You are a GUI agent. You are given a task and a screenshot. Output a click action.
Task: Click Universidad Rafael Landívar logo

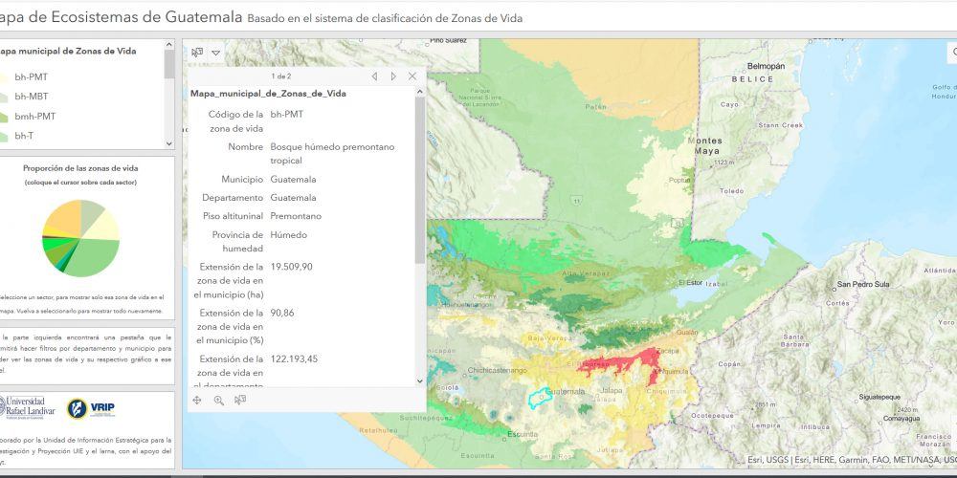[27, 407]
